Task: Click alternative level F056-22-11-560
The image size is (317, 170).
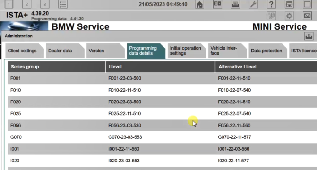Action: click(x=234, y=125)
